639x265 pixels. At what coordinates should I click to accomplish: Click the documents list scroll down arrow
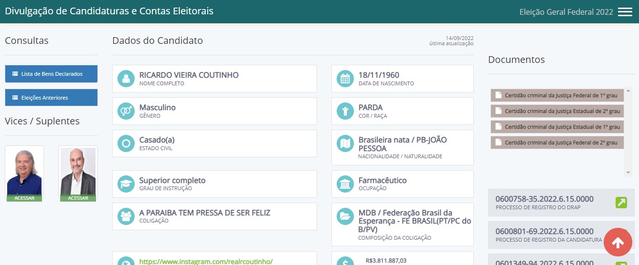tap(628, 173)
